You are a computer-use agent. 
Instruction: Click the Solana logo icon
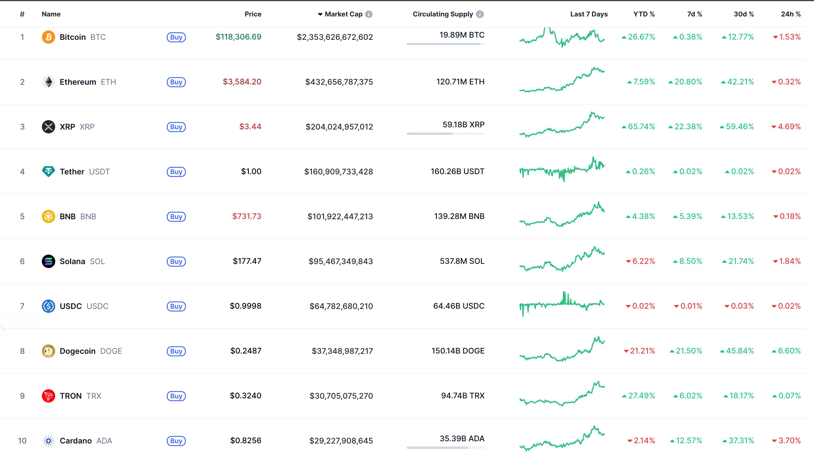[48, 261]
